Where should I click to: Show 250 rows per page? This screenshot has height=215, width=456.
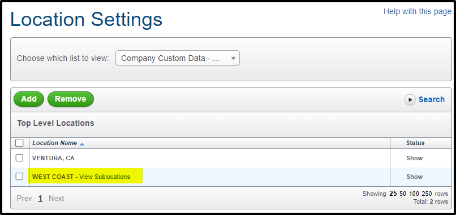coord(427,194)
